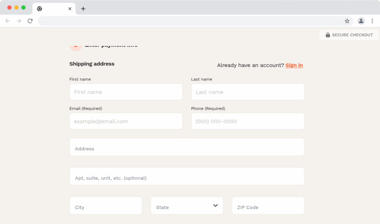Click the lock icon on Secure Checkout badge
The image size is (380, 224).
(x=328, y=35)
